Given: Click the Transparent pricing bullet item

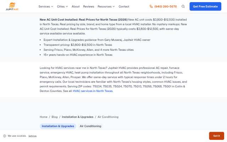Looking at the screenshot, I should pos(78,45).
